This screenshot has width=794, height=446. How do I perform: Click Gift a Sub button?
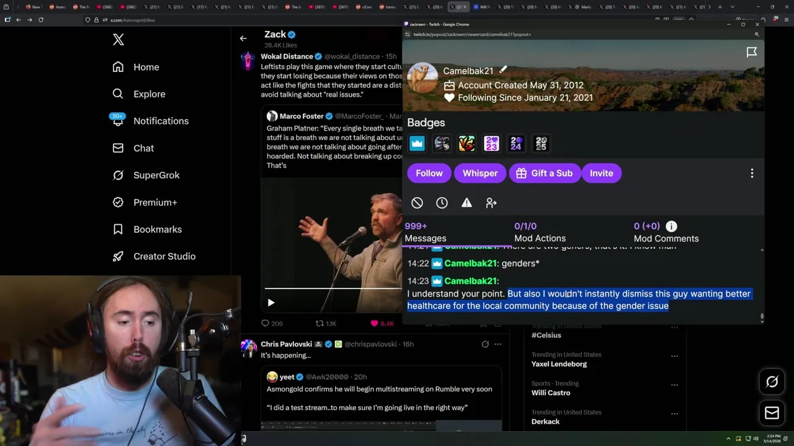coord(545,173)
